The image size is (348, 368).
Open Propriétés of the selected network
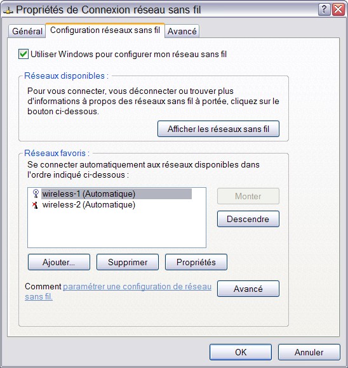point(196,262)
